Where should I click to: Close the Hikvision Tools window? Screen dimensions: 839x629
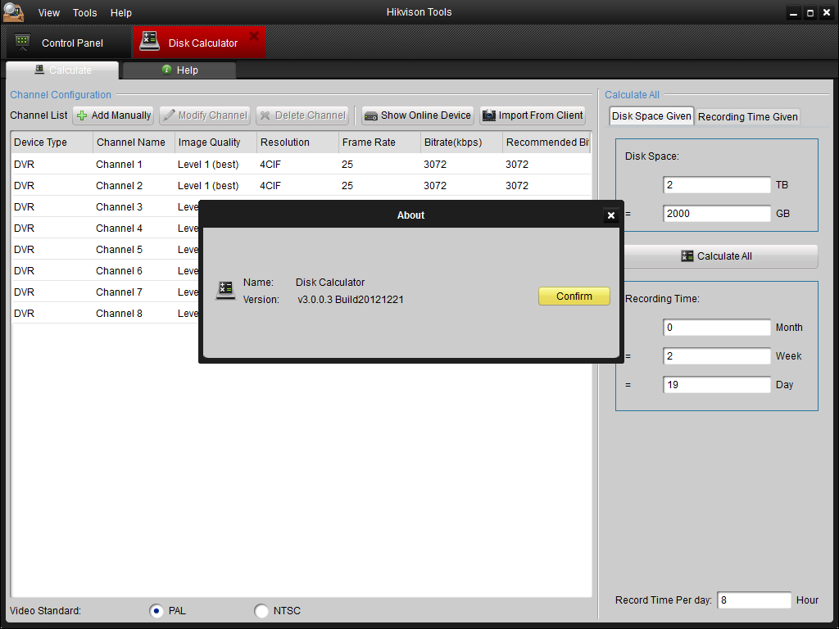click(x=827, y=13)
